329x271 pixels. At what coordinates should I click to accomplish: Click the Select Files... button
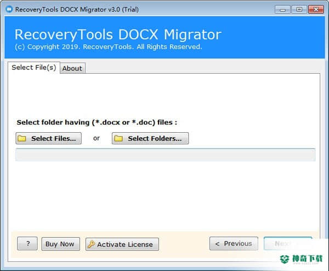click(48, 138)
